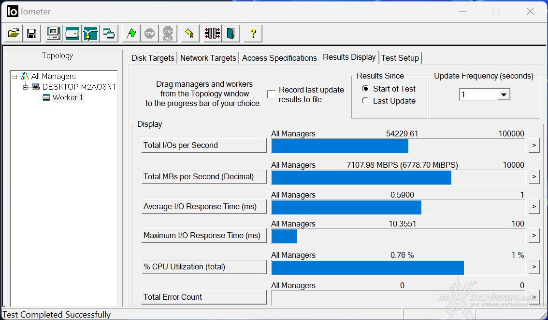Click the Maximum I/O Response Time progress bar
Image resolution: width=548 pixels, height=320 pixels.
[398, 236]
